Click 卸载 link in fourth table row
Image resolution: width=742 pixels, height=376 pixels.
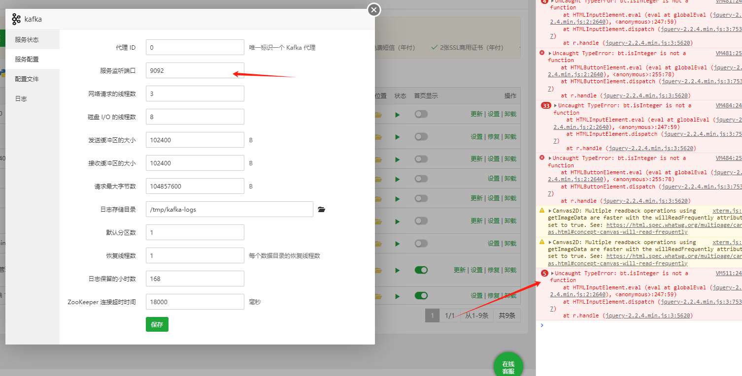[510, 179]
